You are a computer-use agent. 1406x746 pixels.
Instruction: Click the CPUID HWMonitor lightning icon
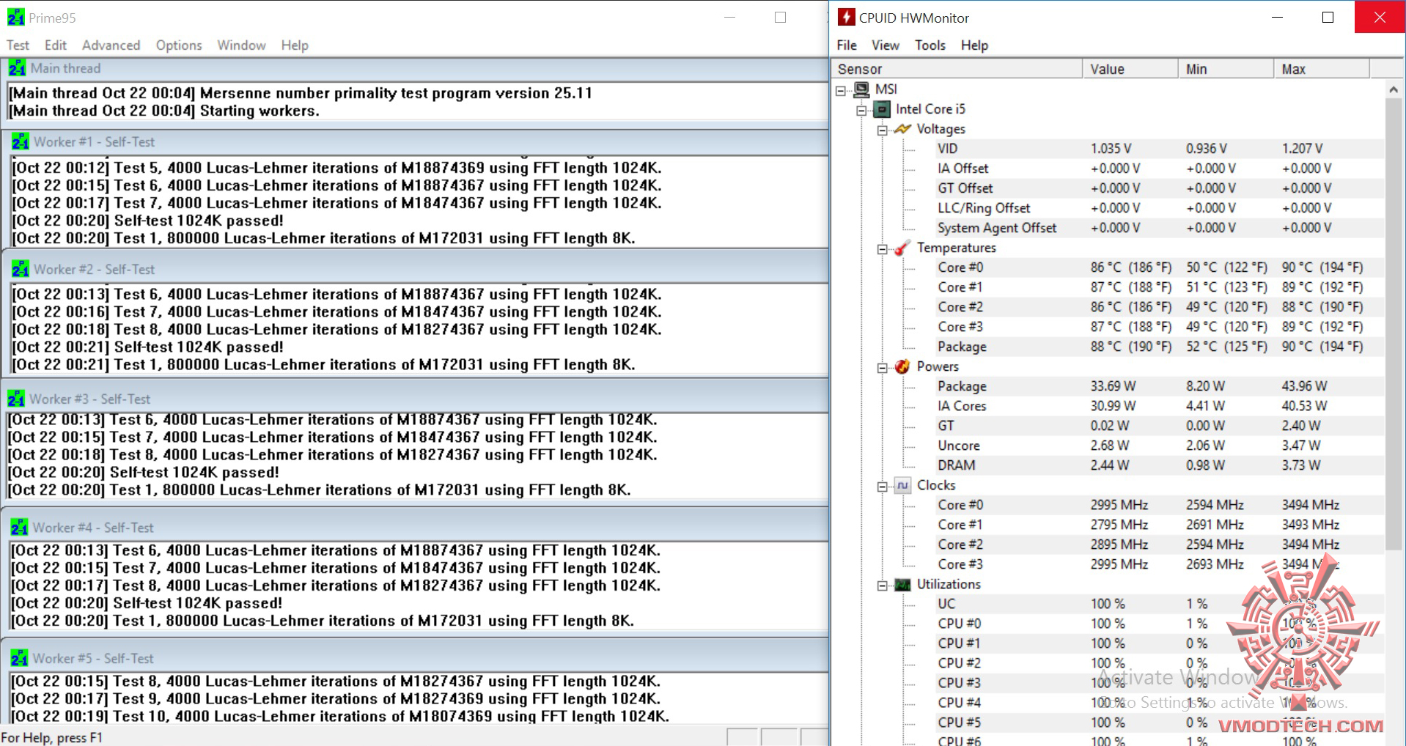pyautogui.click(x=846, y=17)
